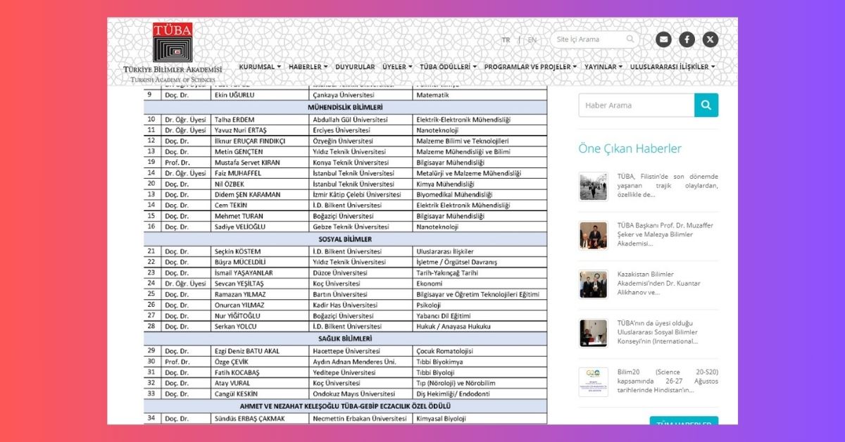Click the magnifier in Site İçi Arama
The image size is (845, 442).
pos(630,39)
